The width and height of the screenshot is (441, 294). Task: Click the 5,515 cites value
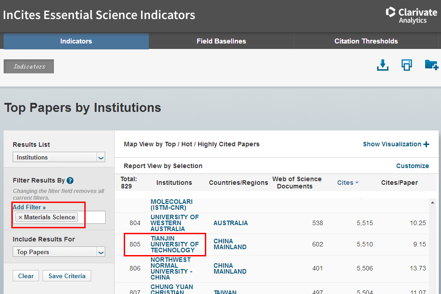[x=365, y=223]
